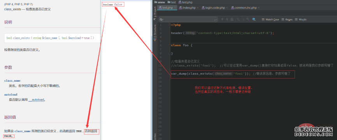Toggle the Match Case checkbox
The width and height of the screenshot is (337, 140).
coord(263,19)
